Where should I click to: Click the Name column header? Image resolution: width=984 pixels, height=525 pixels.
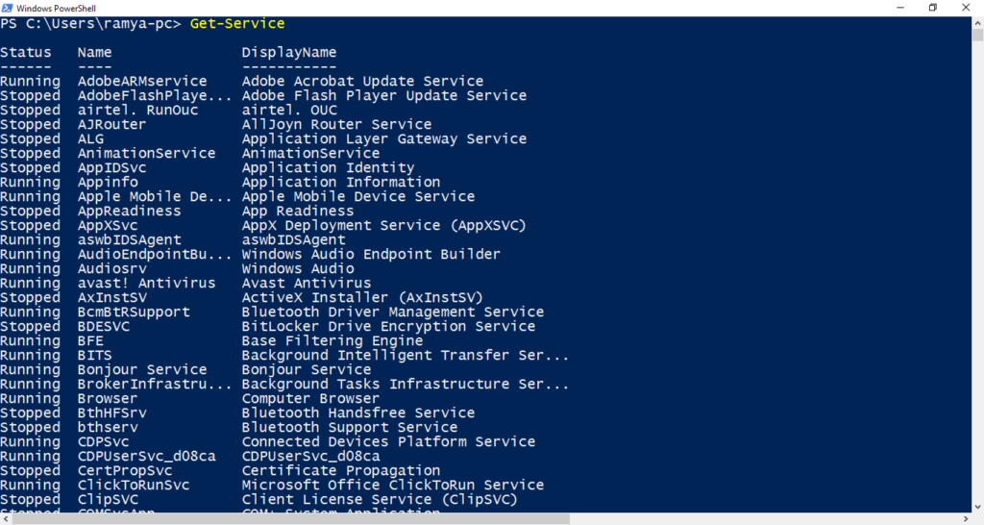click(94, 52)
